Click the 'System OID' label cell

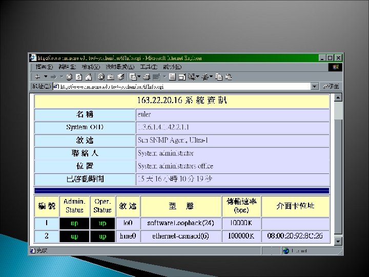click(x=85, y=127)
